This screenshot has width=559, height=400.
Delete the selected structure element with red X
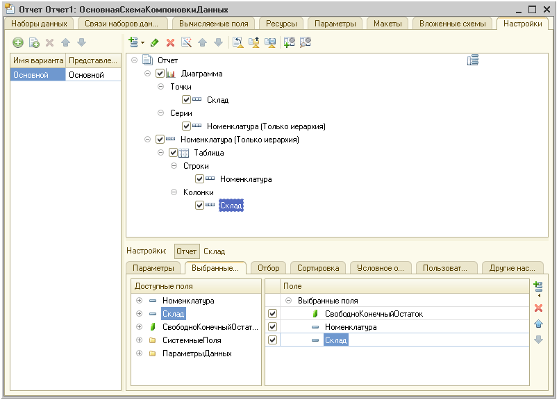pyautogui.click(x=170, y=43)
